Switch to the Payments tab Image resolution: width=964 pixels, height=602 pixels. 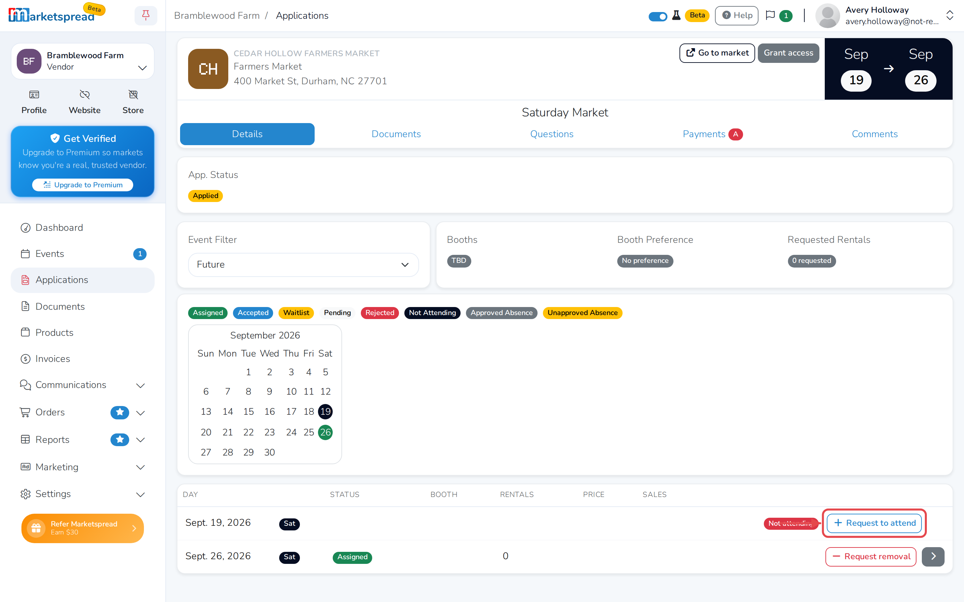point(712,134)
